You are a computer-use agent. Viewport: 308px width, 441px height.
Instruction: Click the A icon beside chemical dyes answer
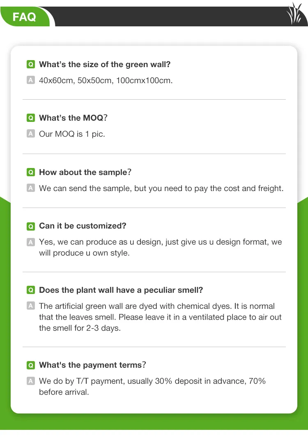(31, 306)
